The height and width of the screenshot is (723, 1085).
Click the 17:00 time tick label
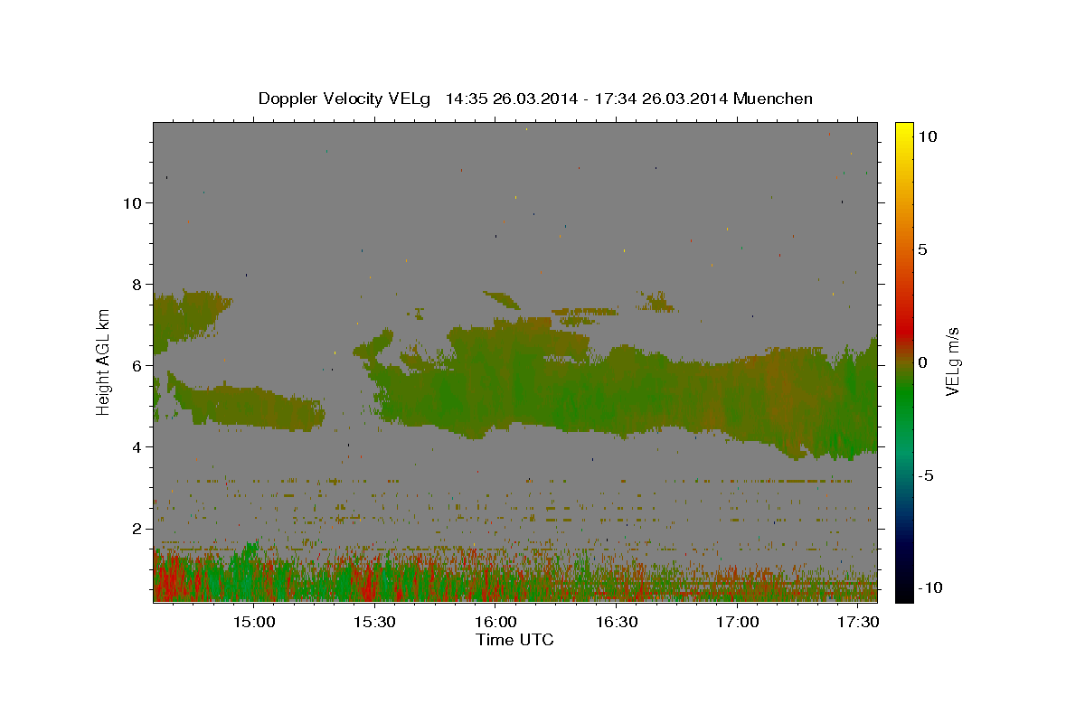(x=737, y=622)
